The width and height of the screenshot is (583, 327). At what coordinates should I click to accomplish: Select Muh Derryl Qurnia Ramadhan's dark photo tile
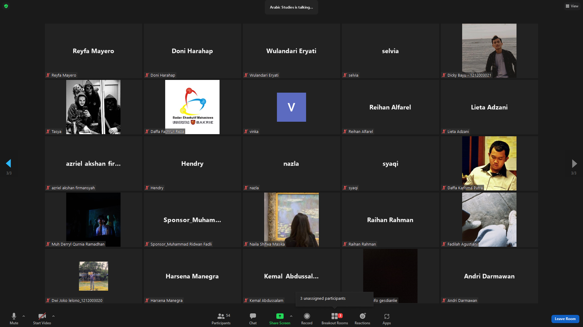pyautogui.click(x=93, y=220)
